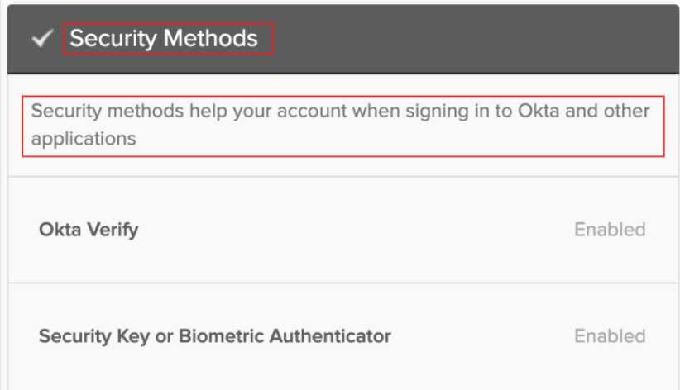Click the word "Methods" in the header title

click(216, 38)
